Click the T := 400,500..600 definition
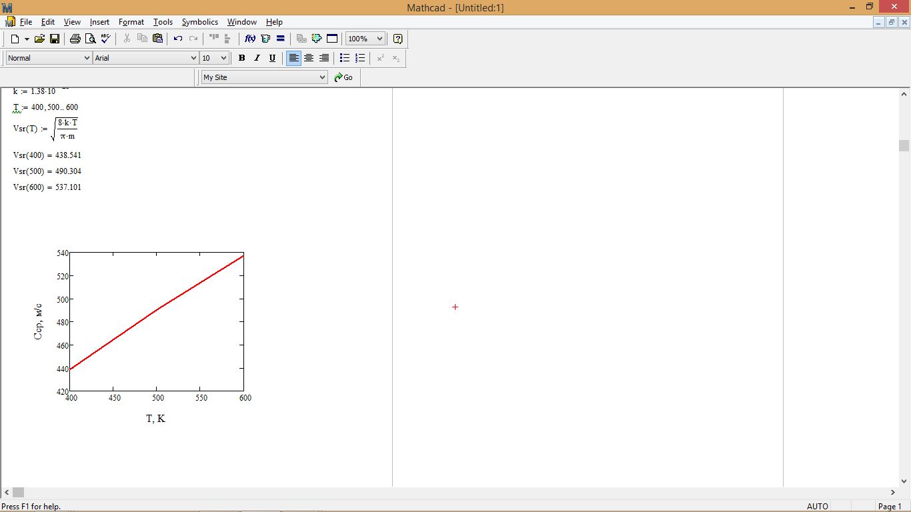 point(45,107)
